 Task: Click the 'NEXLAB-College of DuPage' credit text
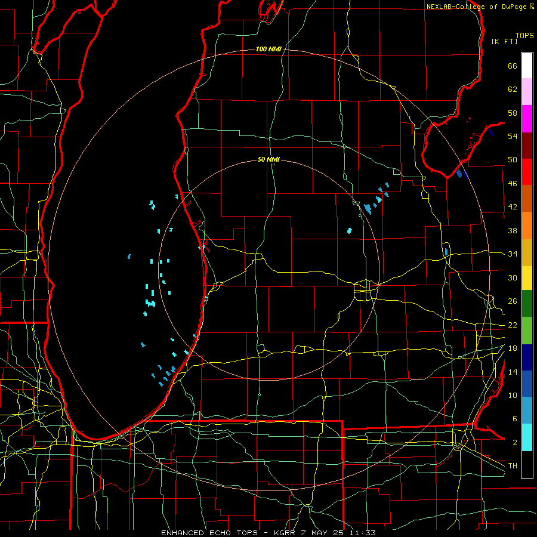point(477,7)
